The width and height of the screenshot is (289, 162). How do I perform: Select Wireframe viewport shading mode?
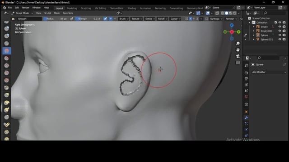(x=223, y=13)
